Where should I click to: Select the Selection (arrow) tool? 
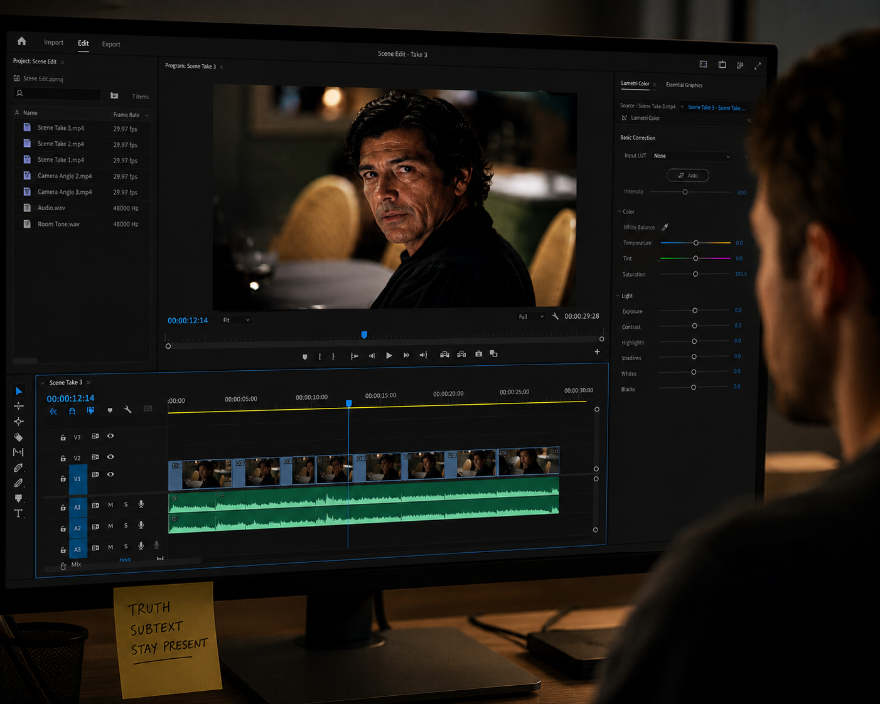click(19, 391)
